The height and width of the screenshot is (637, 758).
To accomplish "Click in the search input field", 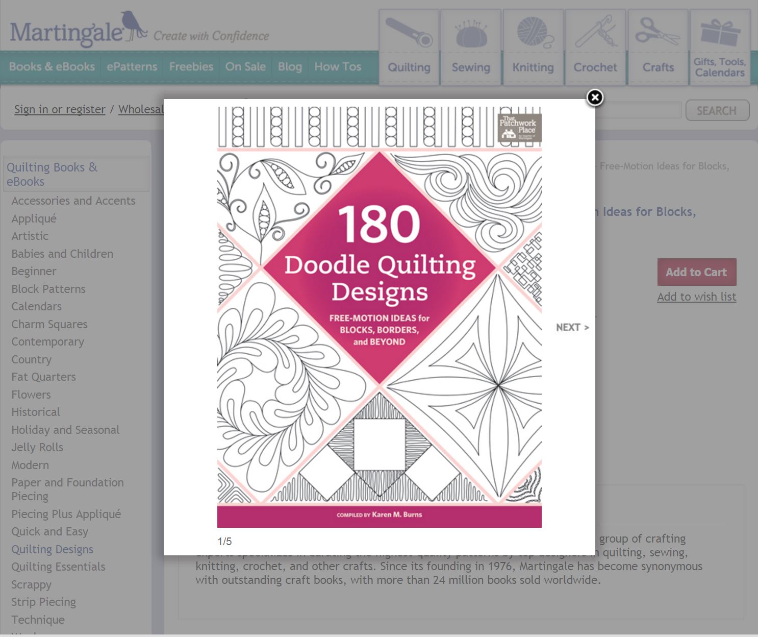I will [x=638, y=110].
